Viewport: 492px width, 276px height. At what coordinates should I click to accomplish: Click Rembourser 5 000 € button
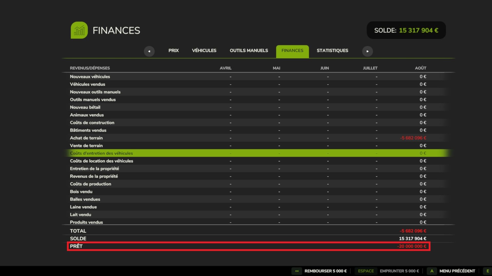point(325,271)
